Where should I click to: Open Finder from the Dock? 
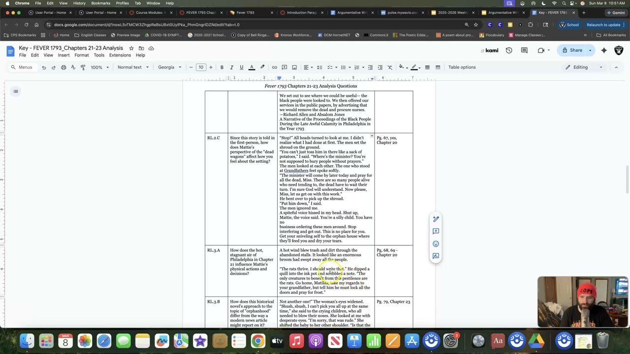27,341
